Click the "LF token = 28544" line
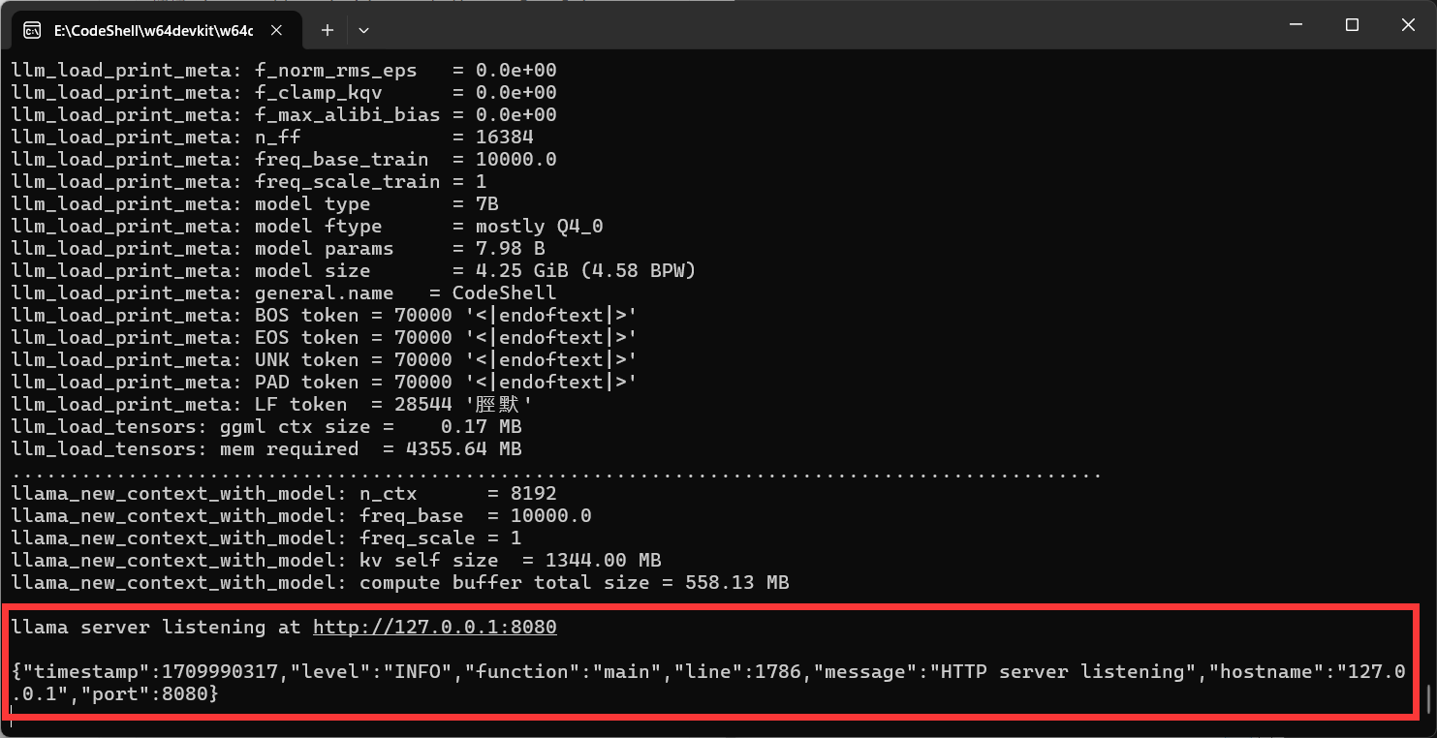Viewport: 1437px width, 738px height. 272,405
